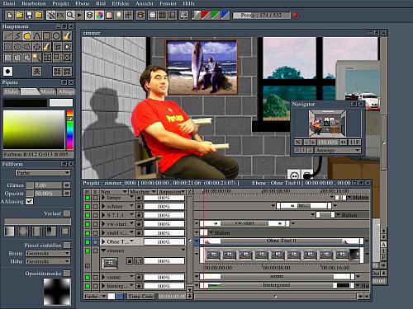Image resolution: width=413 pixels, height=309 pixels.
Task: Open the Breite Gestreckt dropdown
Action: pyautogui.click(x=48, y=253)
